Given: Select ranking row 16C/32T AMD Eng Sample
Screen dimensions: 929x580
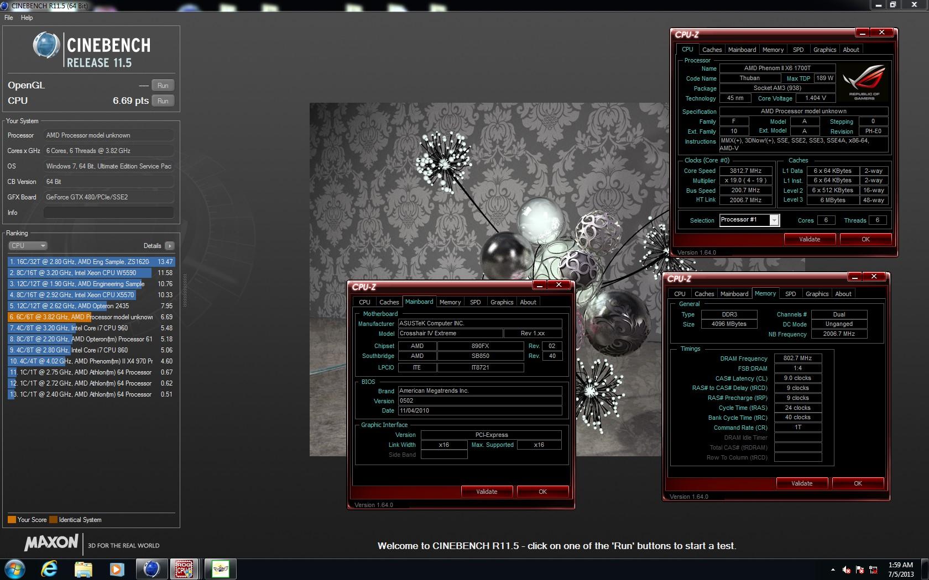Looking at the screenshot, I should pyautogui.click(x=91, y=262).
